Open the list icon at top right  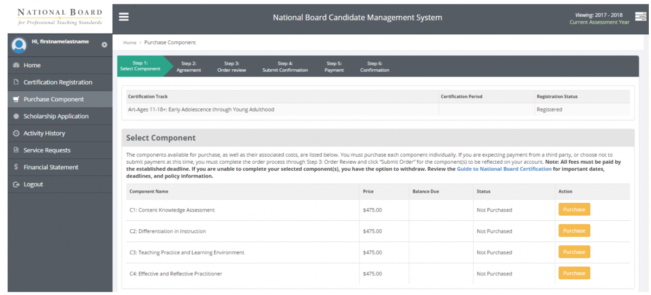point(641,17)
